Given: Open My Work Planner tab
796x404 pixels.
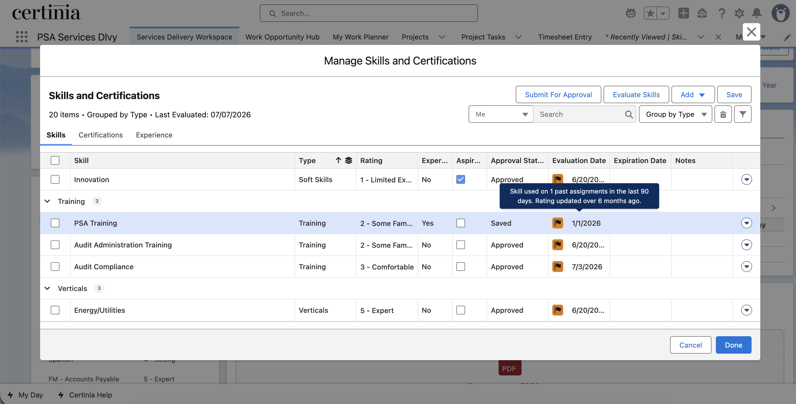Looking at the screenshot, I should tap(360, 37).
